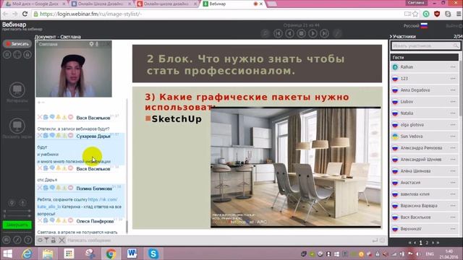Go to participants page 2

427,243
